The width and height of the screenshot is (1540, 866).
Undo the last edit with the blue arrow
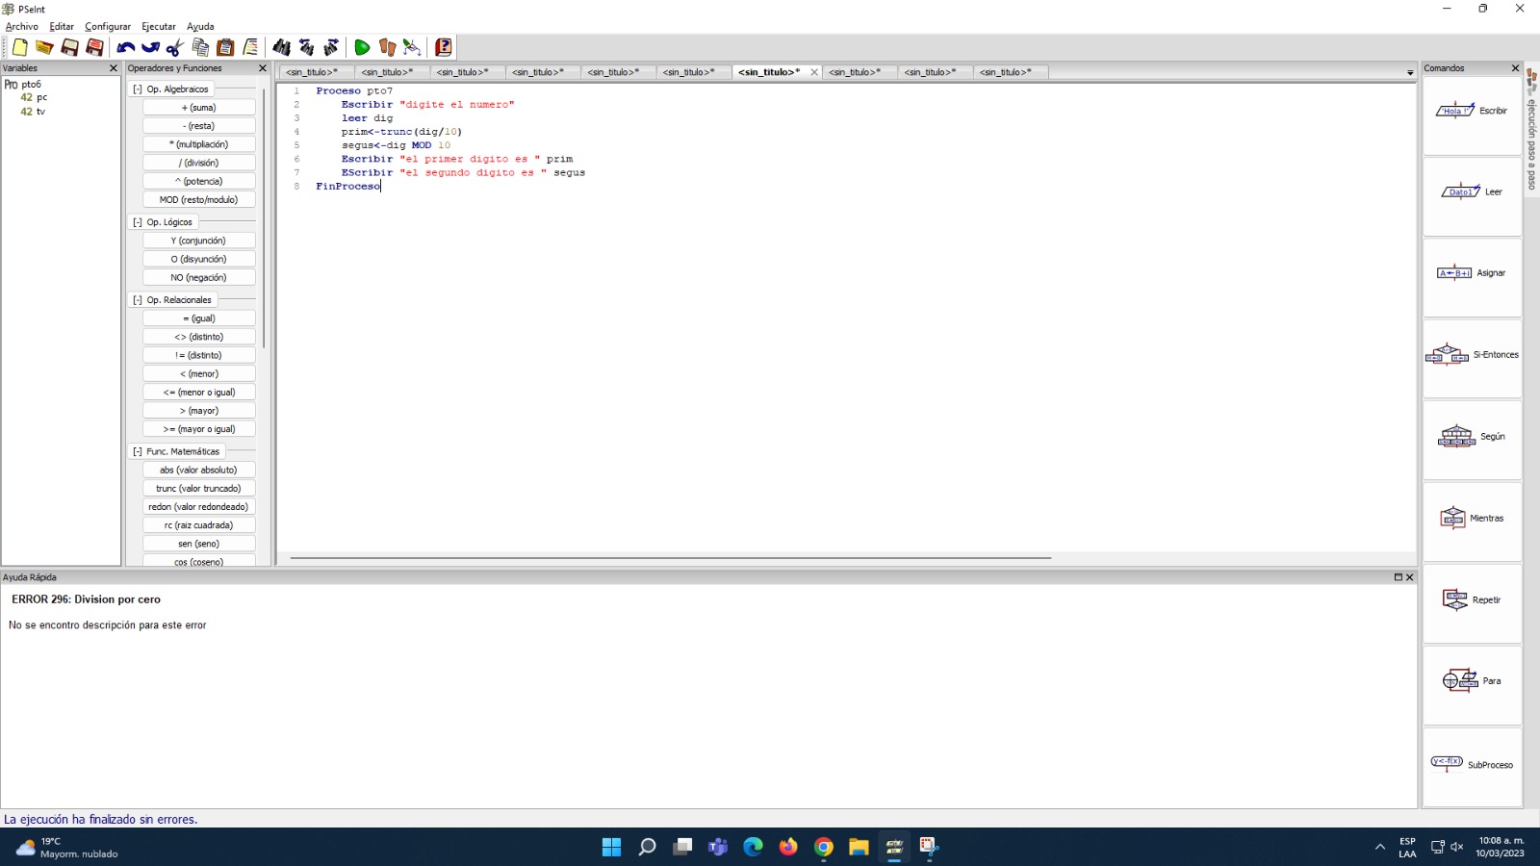coord(125,47)
